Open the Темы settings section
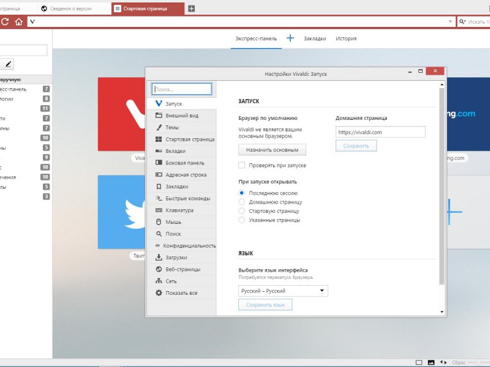The image size is (490, 367). [x=181, y=127]
